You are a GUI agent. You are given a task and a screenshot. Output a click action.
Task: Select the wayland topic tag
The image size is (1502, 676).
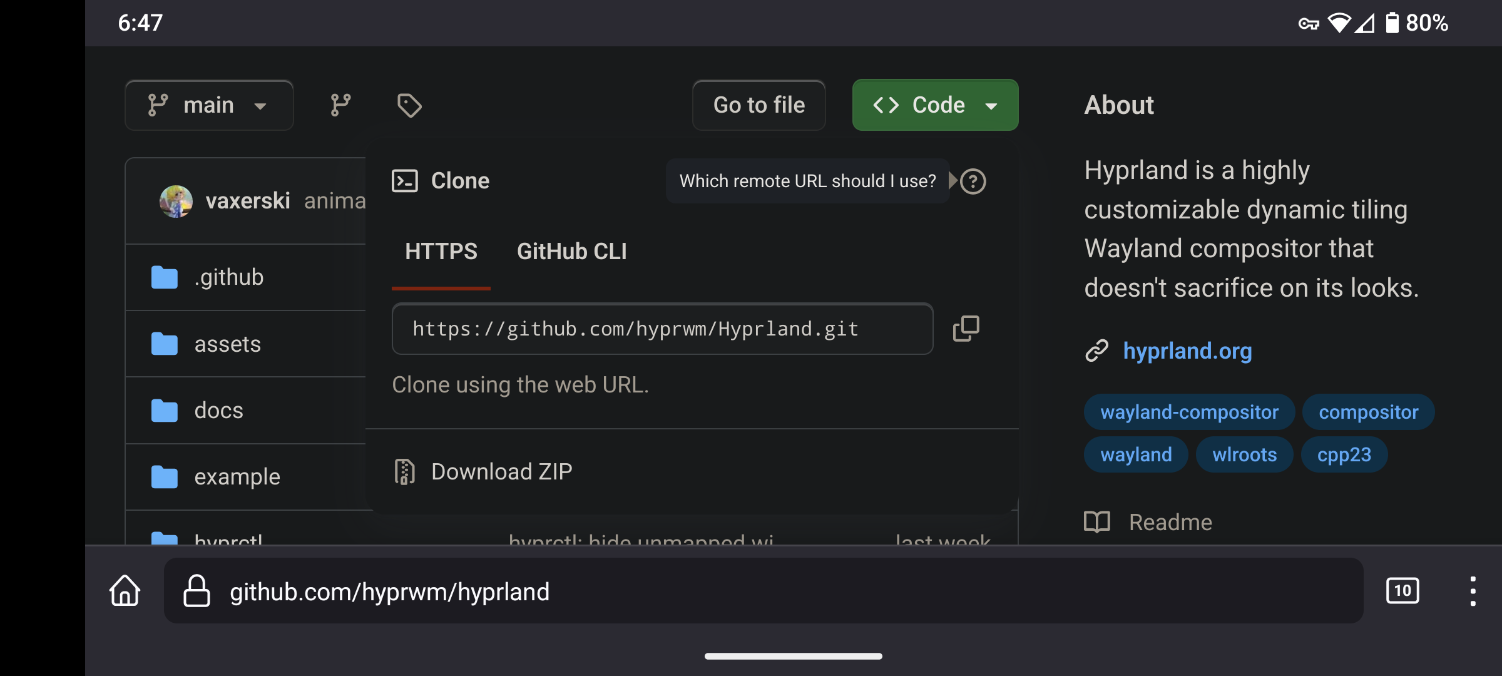(x=1136, y=455)
